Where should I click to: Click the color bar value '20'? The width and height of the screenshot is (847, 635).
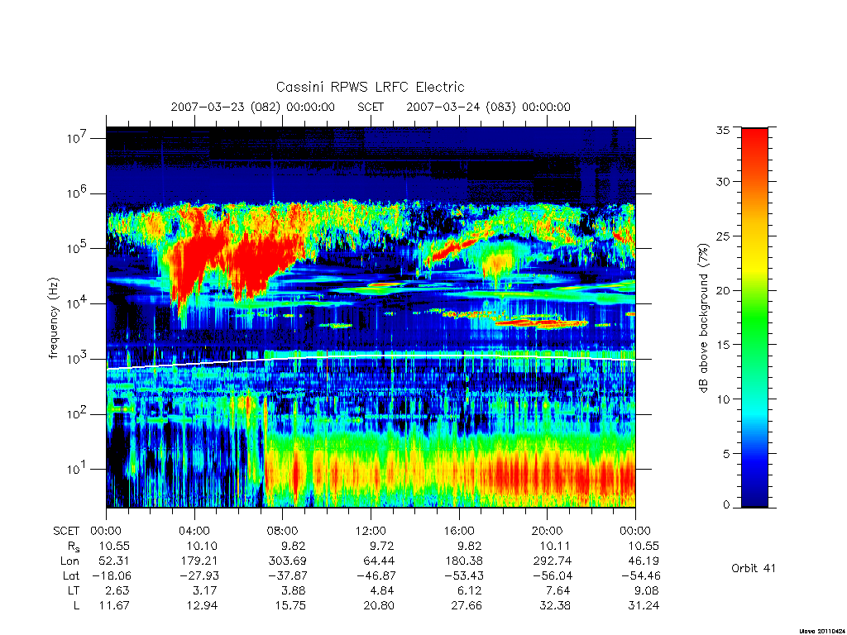[x=723, y=290]
